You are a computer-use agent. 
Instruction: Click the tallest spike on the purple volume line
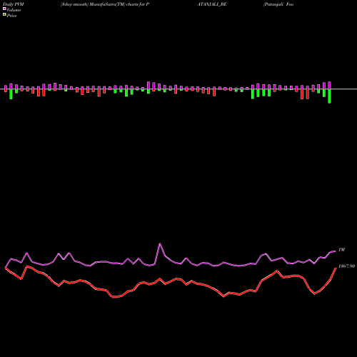[160, 243]
